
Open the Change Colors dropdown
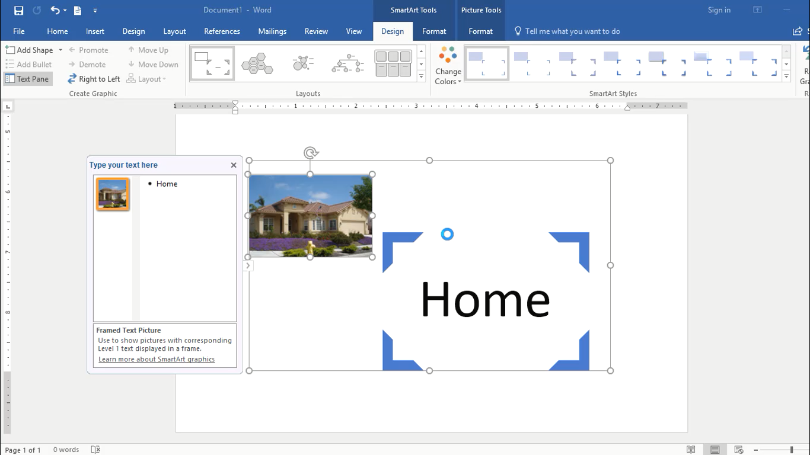click(448, 65)
